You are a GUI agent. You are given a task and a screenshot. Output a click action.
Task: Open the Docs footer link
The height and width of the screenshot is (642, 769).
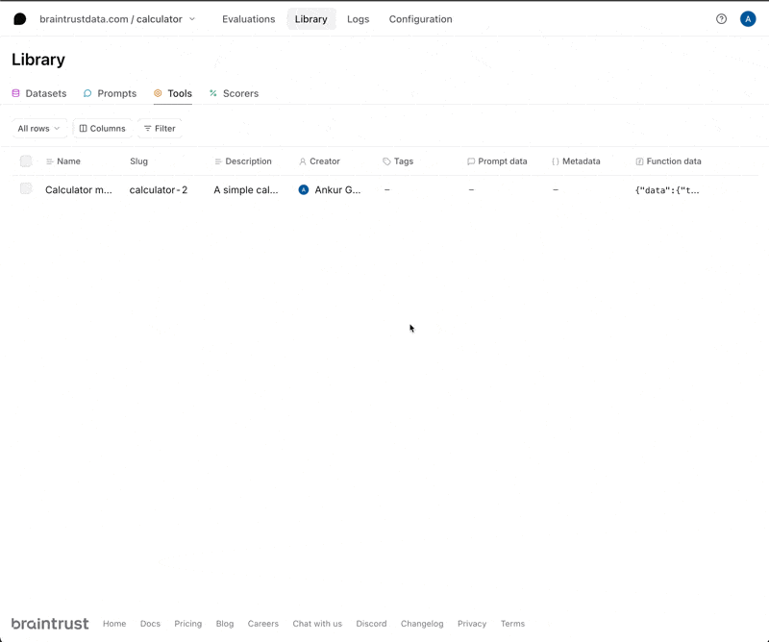(150, 624)
